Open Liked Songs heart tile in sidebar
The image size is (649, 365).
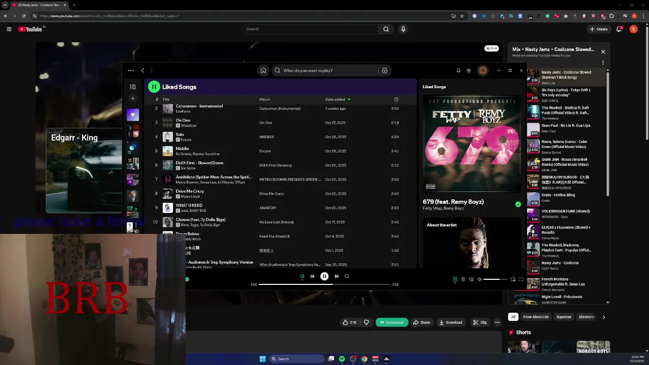click(133, 115)
